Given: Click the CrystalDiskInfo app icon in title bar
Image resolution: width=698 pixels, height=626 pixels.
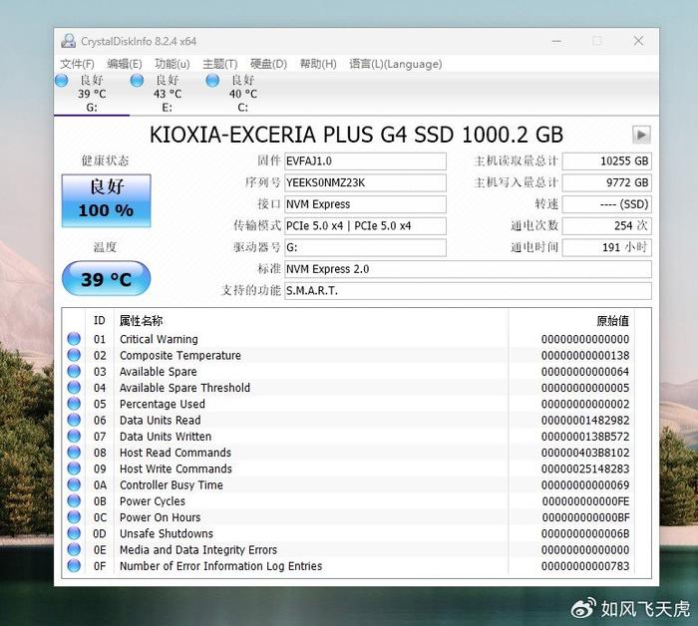Looking at the screenshot, I should click(x=68, y=41).
